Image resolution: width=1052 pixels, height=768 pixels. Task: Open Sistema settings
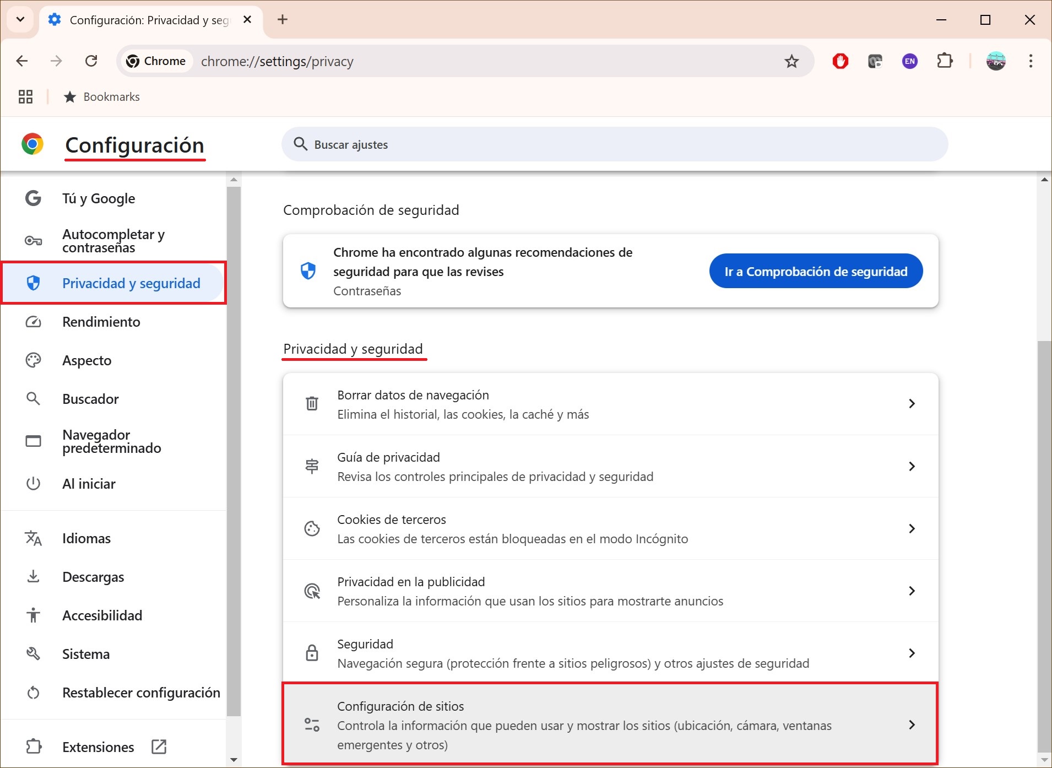113,654
